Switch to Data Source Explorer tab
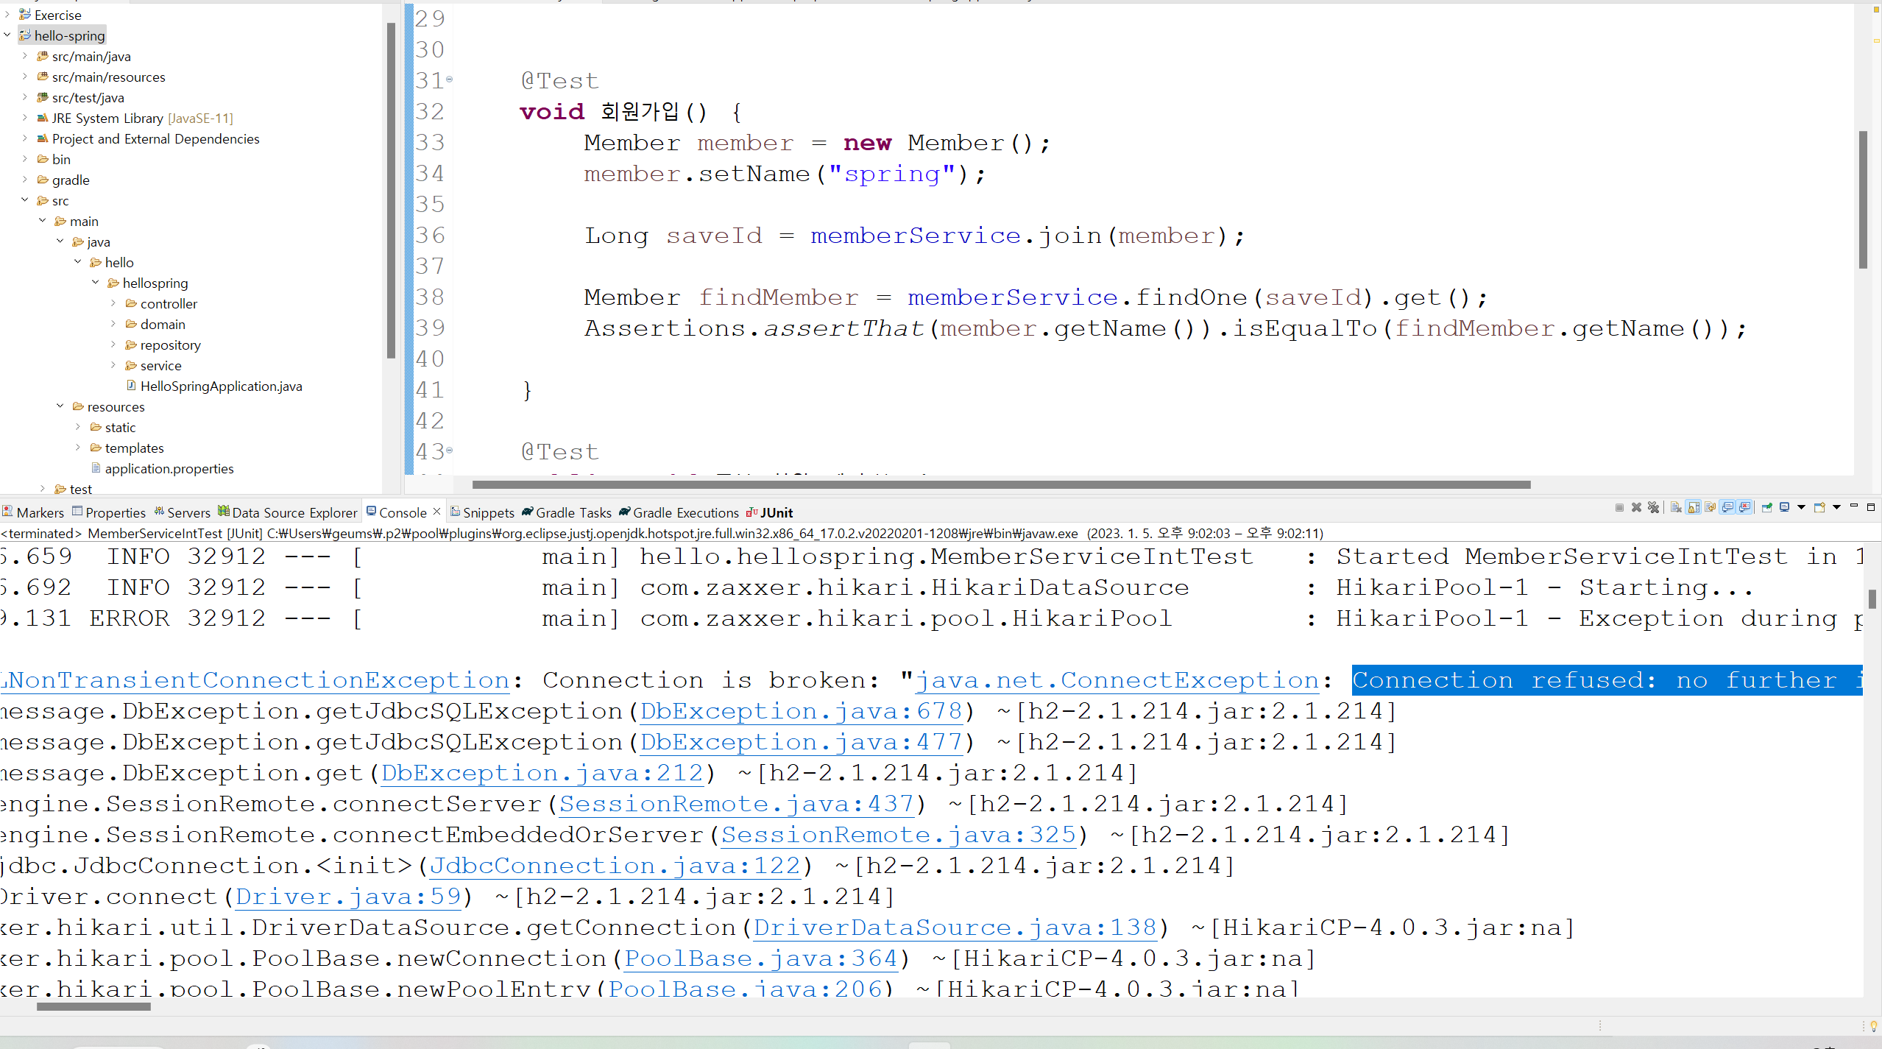 [288, 512]
